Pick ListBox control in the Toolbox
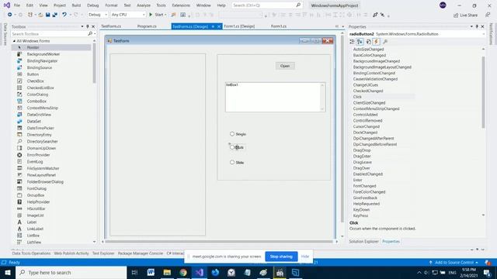The height and width of the screenshot is (279, 497). (33, 236)
